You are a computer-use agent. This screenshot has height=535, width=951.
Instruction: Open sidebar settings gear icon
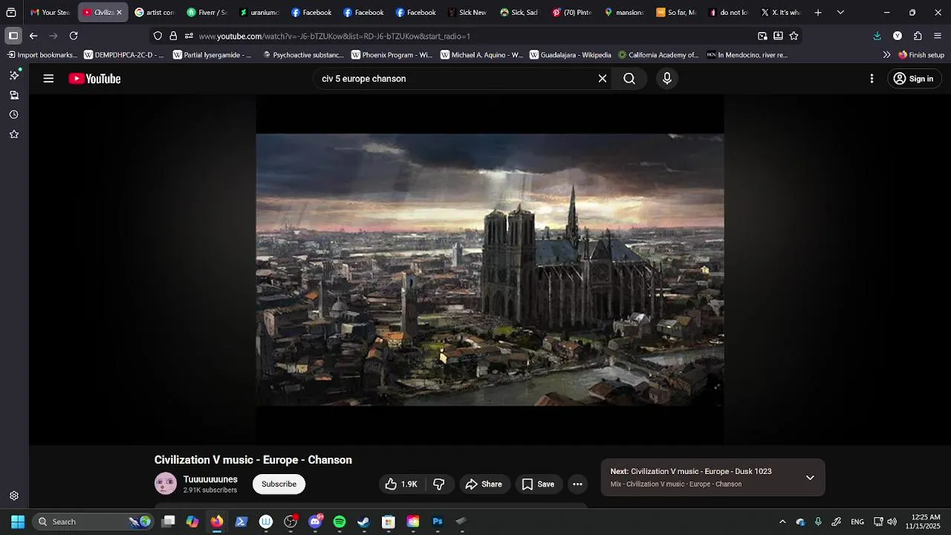point(13,496)
